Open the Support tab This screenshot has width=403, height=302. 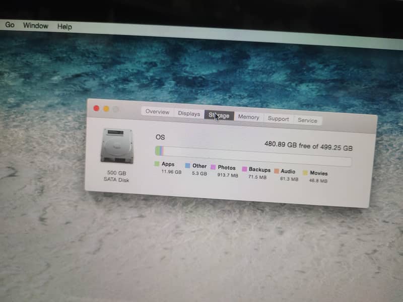278,119
